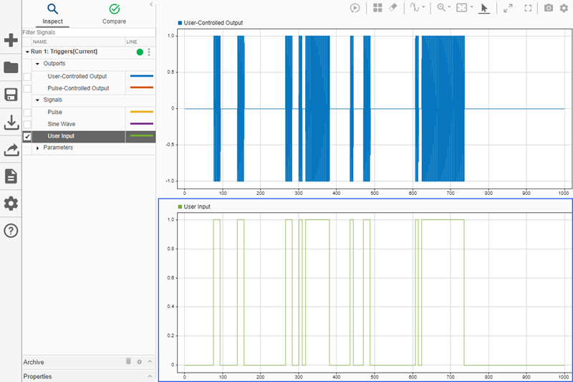
Task: Take a snapshot with the camera icon
Action: pos(549,8)
